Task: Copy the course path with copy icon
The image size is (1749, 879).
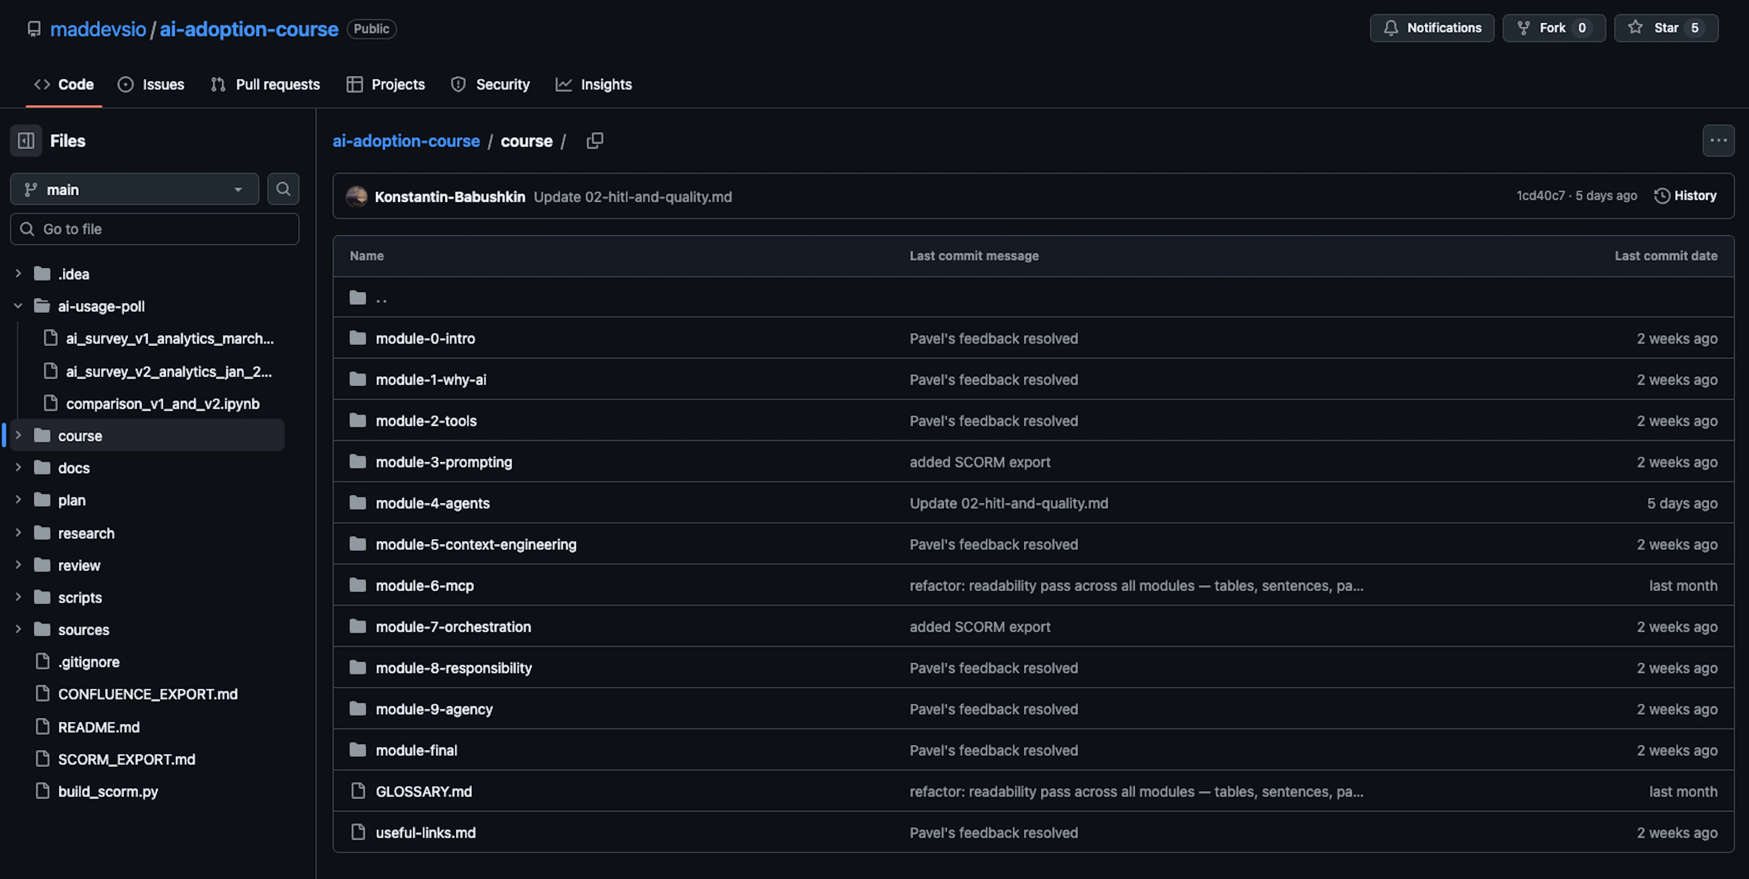Action: click(595, 141)
